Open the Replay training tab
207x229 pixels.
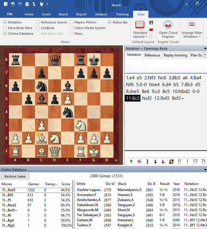point(175,55)
